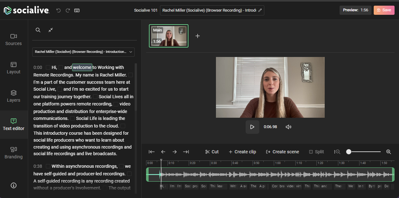The width and height of the screenshot is (399, 198).
Task: Collapse the transcript panel arrows icon
Action: tap(51, 30)
